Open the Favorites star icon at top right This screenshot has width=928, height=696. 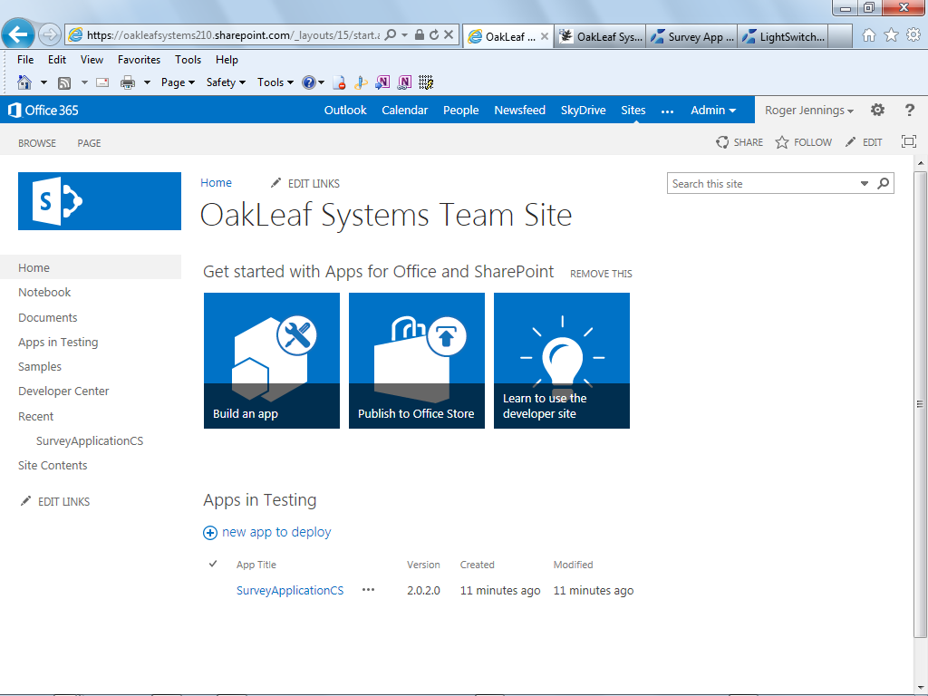click(x=892, y=35)
